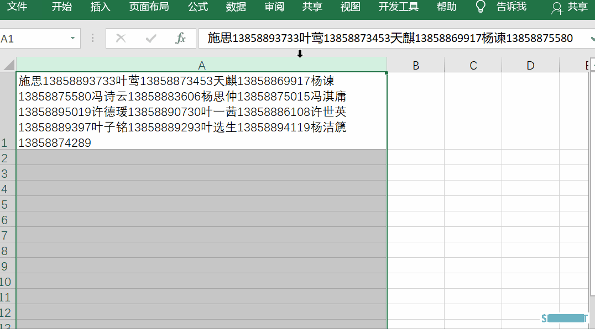Select column A header
This screenshot has width=595, height=329.
pos(201,65)
